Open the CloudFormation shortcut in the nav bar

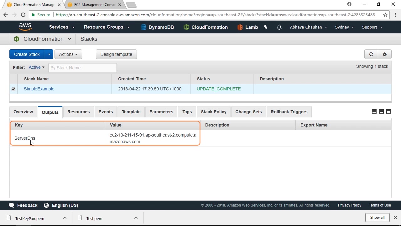(206, 27)
